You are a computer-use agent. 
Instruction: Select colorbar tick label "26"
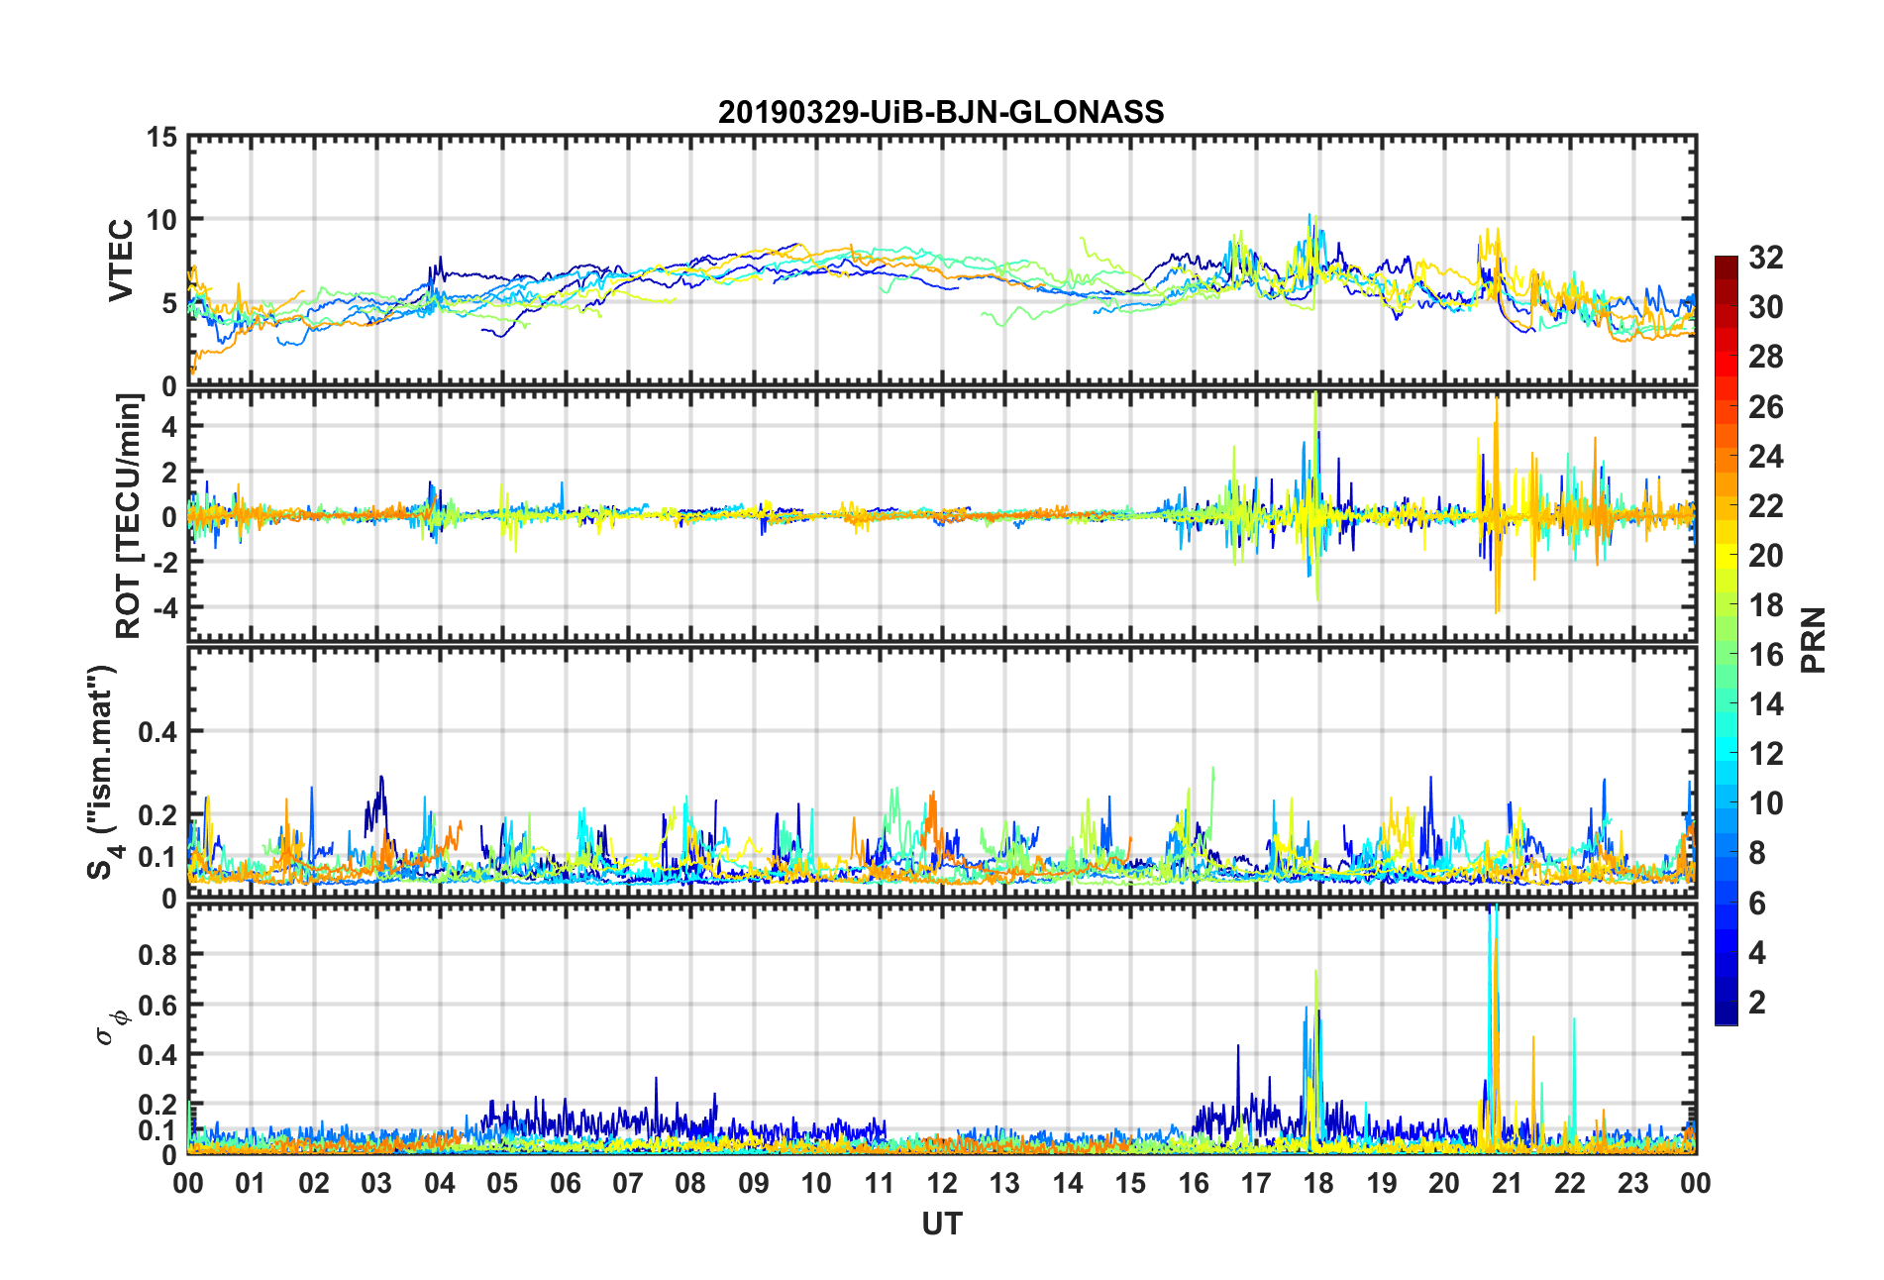point(1766,406)
